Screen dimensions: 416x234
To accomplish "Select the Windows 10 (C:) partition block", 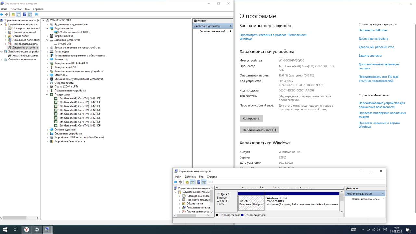I will (x=303, y=201).
